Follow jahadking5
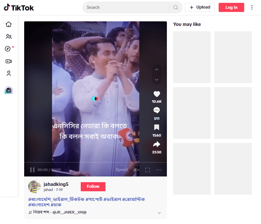Screen dimensions: 261x224 click(x=93, y=186)
